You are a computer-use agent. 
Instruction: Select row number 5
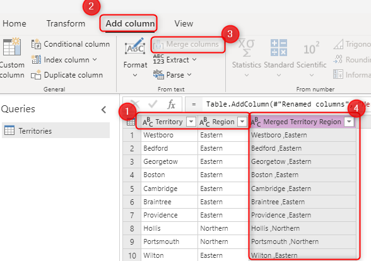tap(132, 188)
